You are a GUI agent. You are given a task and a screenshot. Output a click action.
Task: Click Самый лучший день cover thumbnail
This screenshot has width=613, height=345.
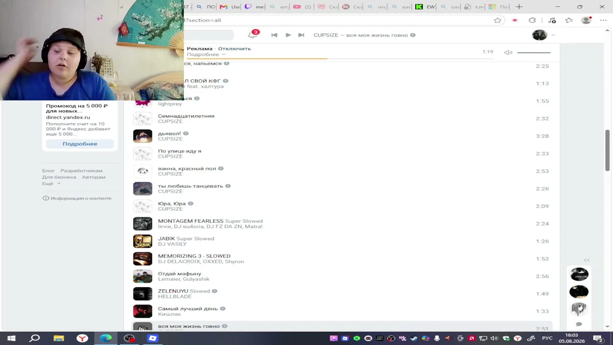[x=142, y=311]
